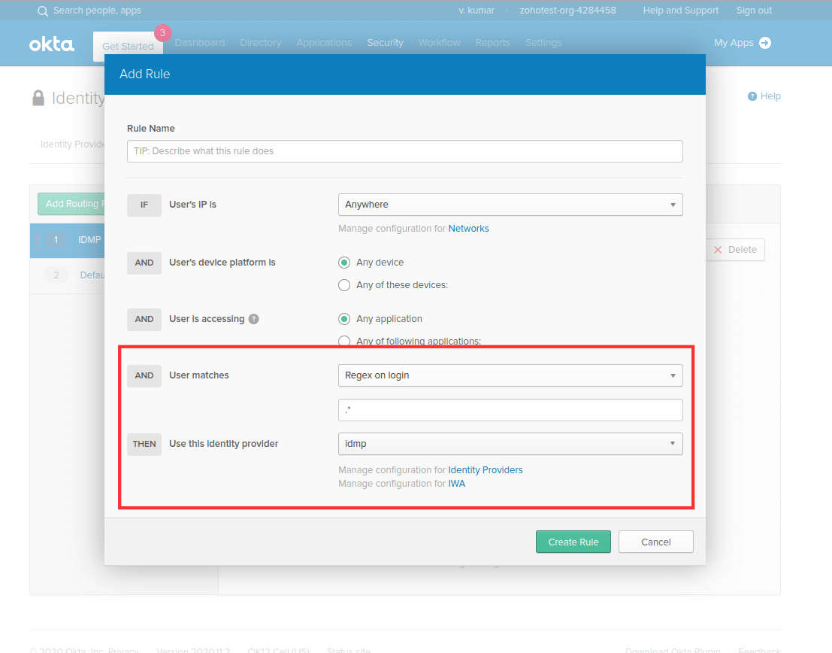Click the lock icon beside Identity heading

click(x=38, y=98)
